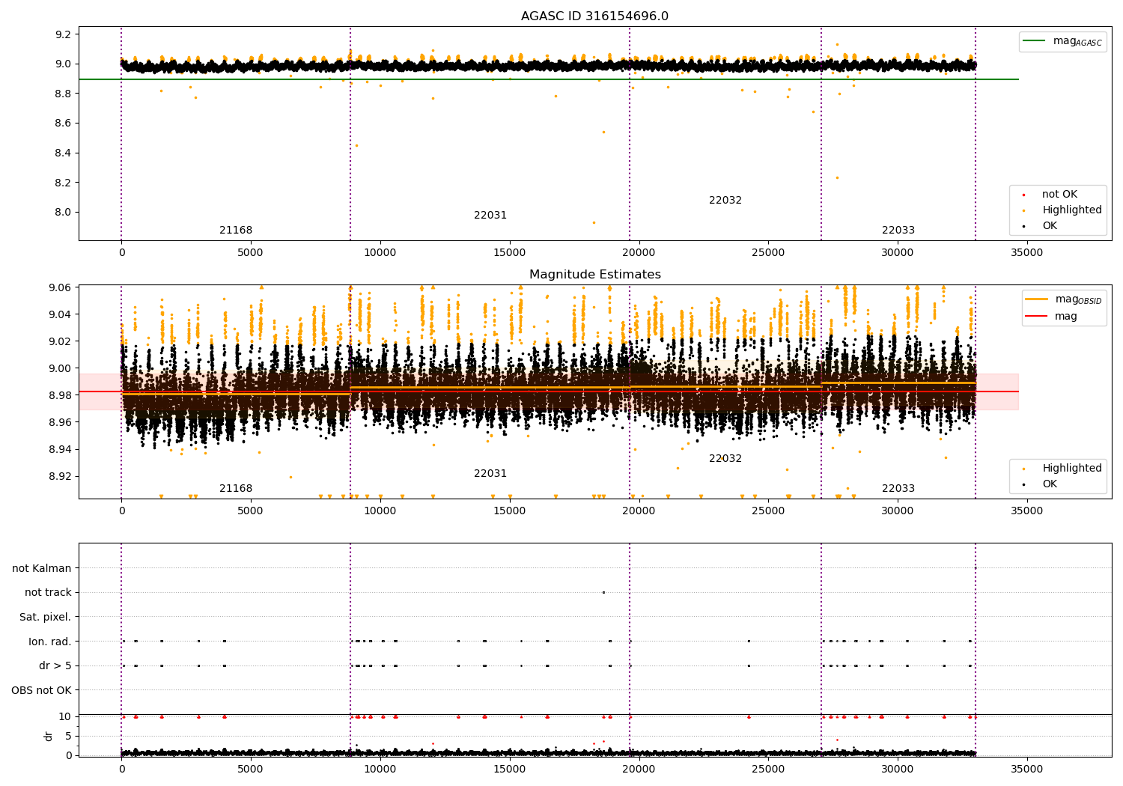Click the "not Kalman" axis label
Image resolution: width=1123 pixels, height=786 pixels.
pyautogui.click(x=42, y=568)
